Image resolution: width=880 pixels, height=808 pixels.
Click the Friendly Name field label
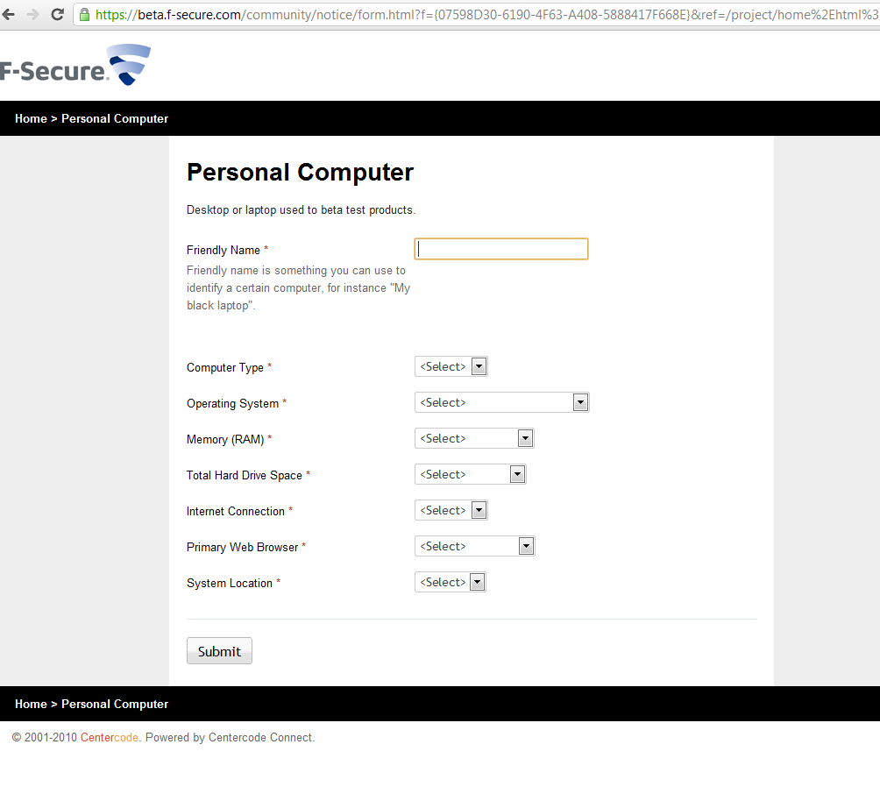coord(224,250)
